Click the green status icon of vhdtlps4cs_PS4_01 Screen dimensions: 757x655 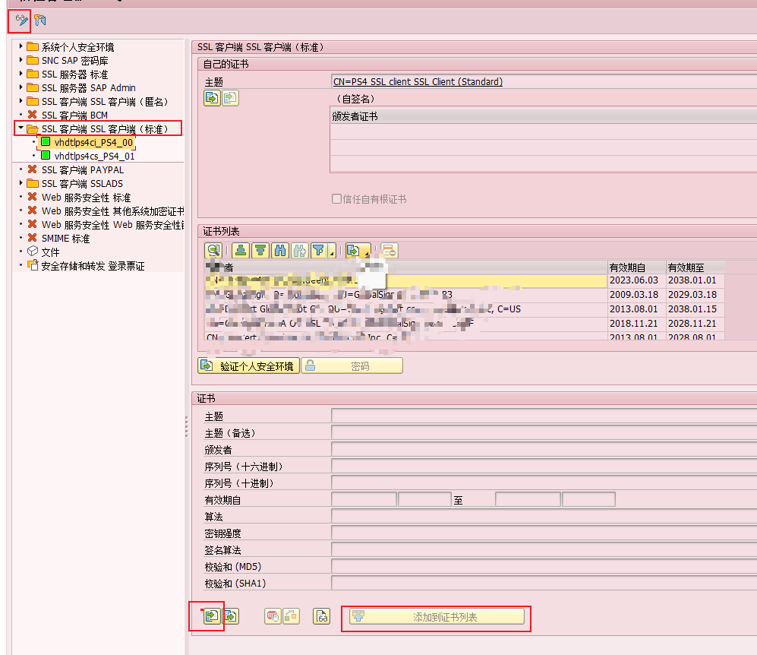tap(46, 155)
